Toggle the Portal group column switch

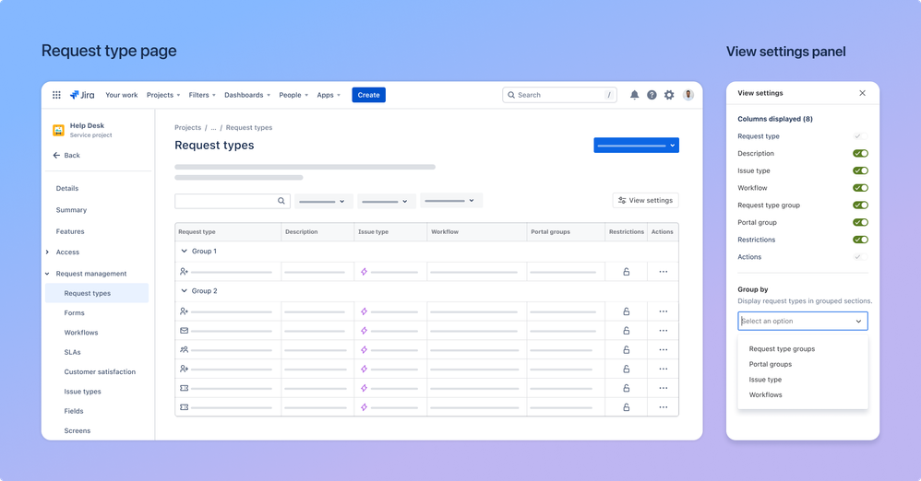pyautogui.click(x=860, y=222)
